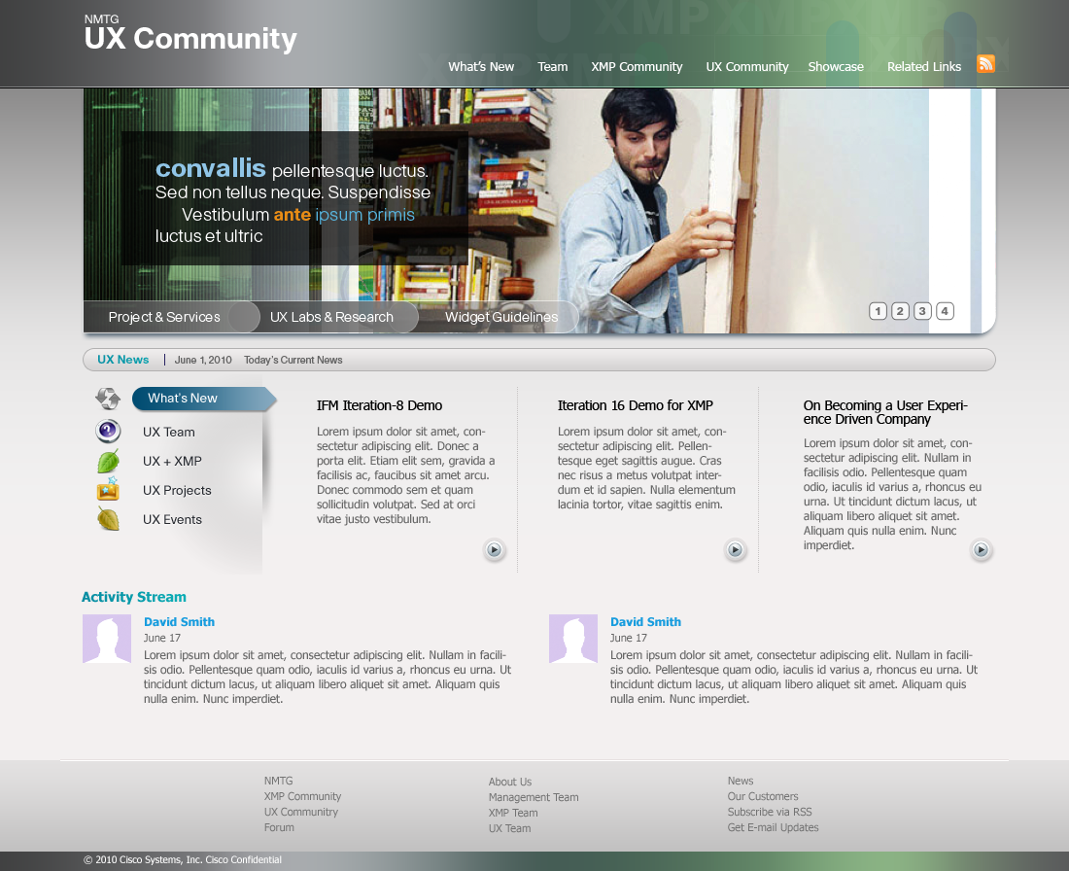The height and width of the screenshot is (871, 1069).
Task: Open the Showcase item in the top navigation
Action: pyautogui.click(x=836, y=67)
